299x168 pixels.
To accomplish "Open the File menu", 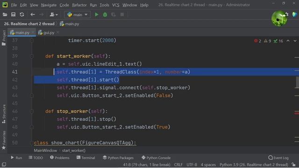I will point(14,5).
